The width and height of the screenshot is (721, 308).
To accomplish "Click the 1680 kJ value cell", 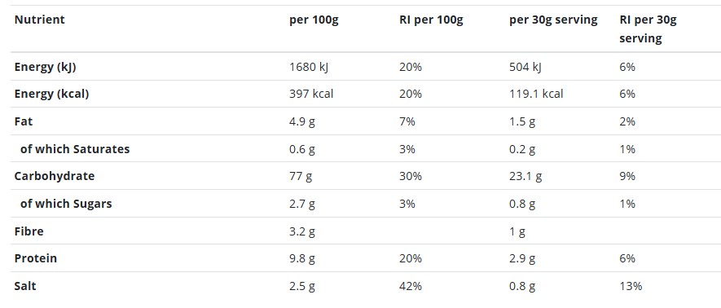I will (x=309, y=67).
